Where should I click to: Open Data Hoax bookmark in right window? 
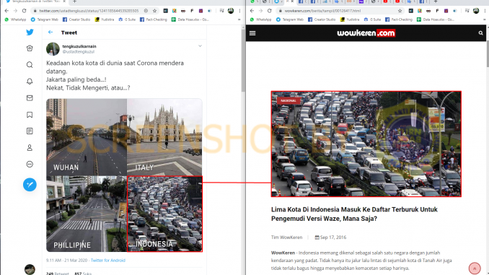click(x=436, y=19)
